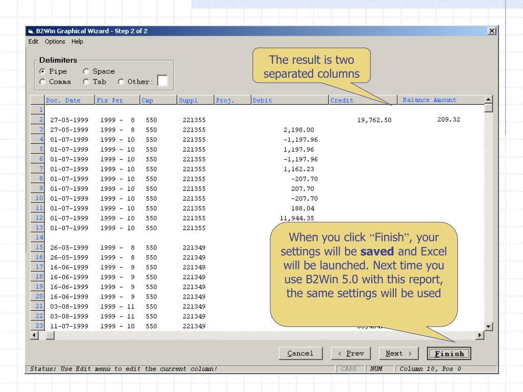523x392 pixels.
Task: Go back with the Prev button
Action: pos(351,353)
